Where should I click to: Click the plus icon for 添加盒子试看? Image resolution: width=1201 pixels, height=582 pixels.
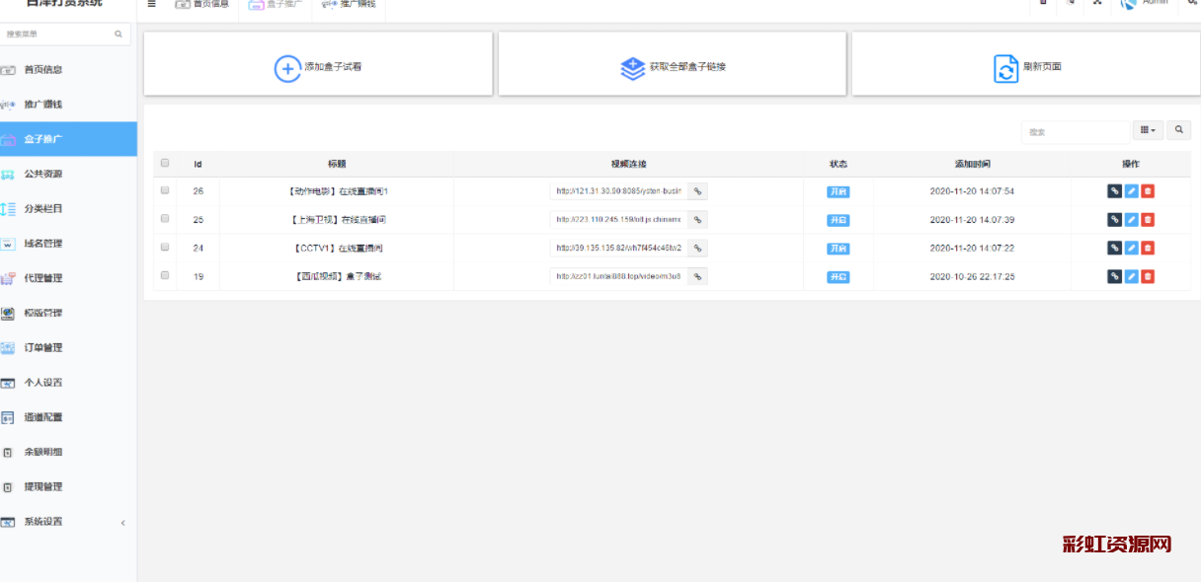coord(286,68)
